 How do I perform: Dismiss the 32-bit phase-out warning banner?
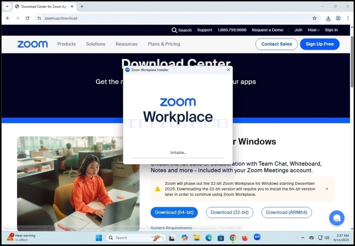tap(327, 189)
